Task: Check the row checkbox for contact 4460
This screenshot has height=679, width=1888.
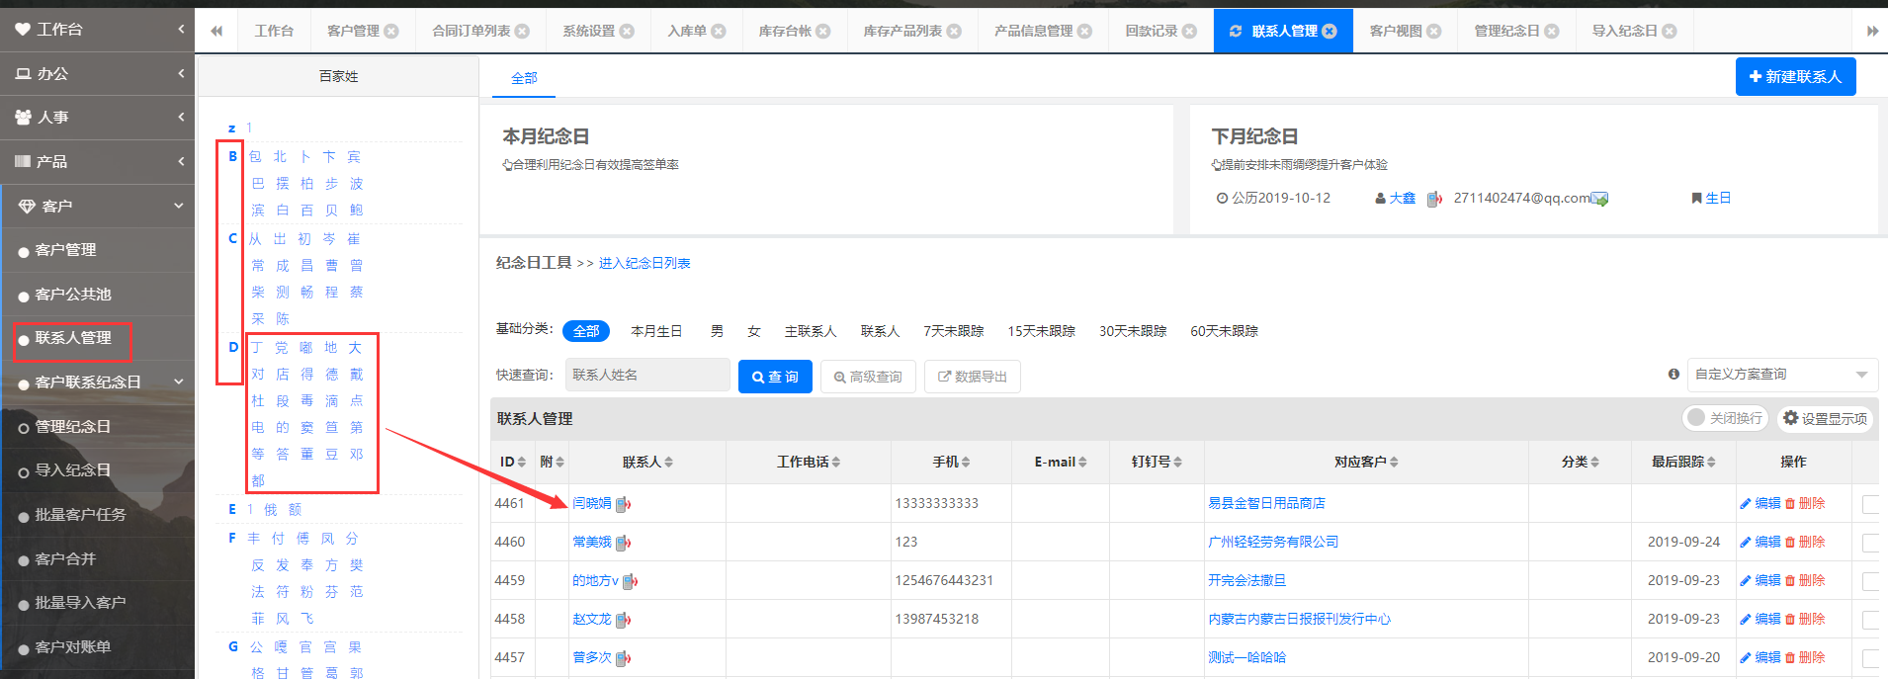Action: pos(1870,543)
